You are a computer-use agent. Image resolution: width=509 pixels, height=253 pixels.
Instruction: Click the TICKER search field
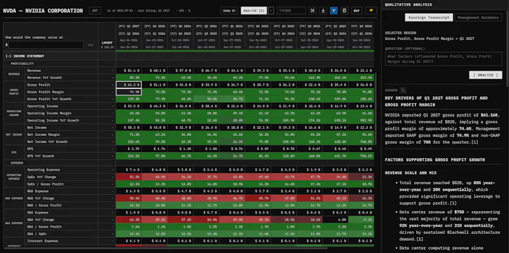tap(291, 11)
